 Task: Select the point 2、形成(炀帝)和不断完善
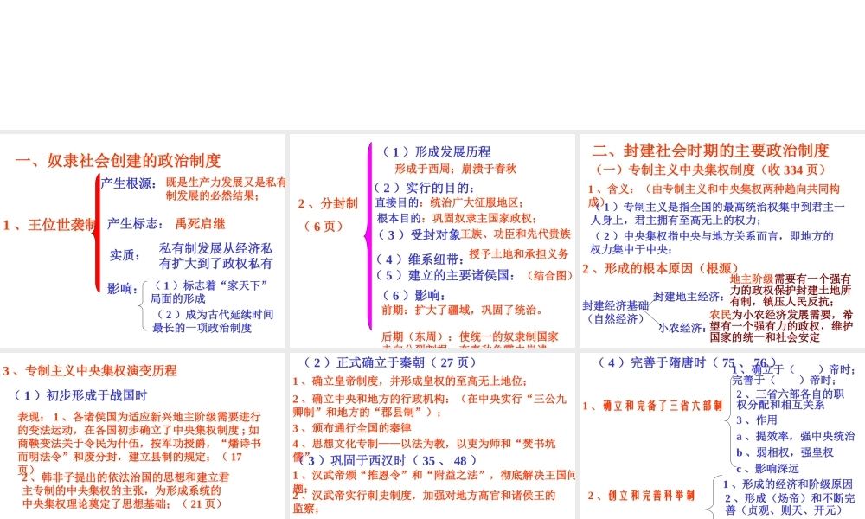tap(790, 504)
